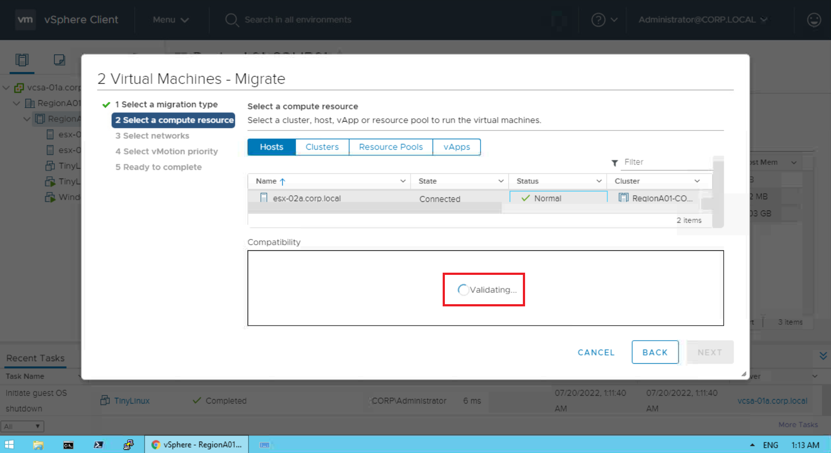Screen dimensions: 831x453
Task: Select second TinyL virtual machine in tree
Action: (63, 181)
